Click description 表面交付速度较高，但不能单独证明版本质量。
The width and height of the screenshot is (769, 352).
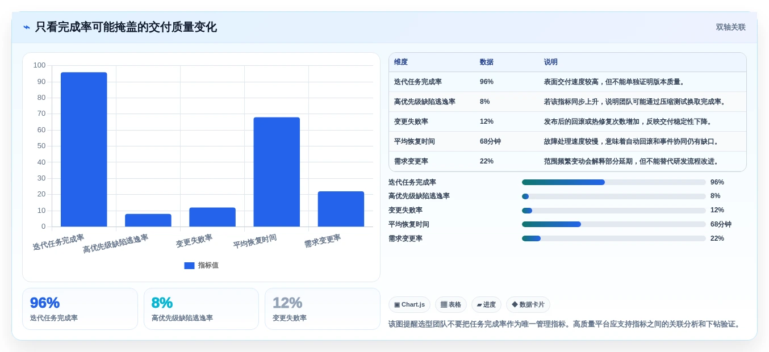[x=616, y=82]
